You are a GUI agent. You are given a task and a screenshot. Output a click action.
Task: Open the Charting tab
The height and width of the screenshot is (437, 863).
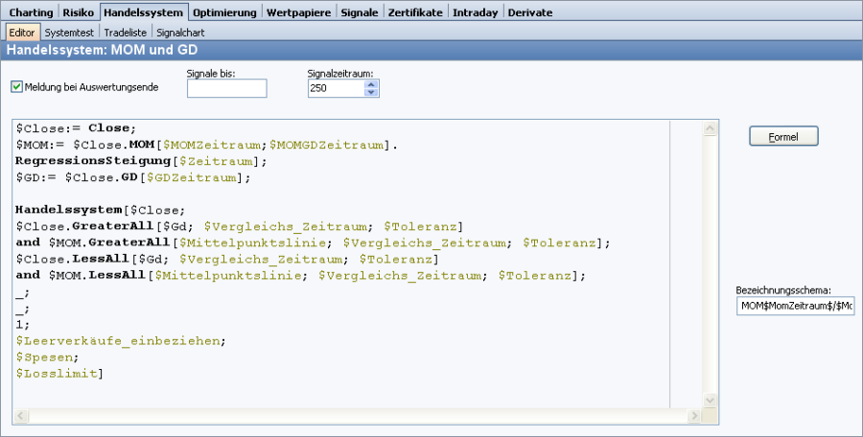coord(31,12)
